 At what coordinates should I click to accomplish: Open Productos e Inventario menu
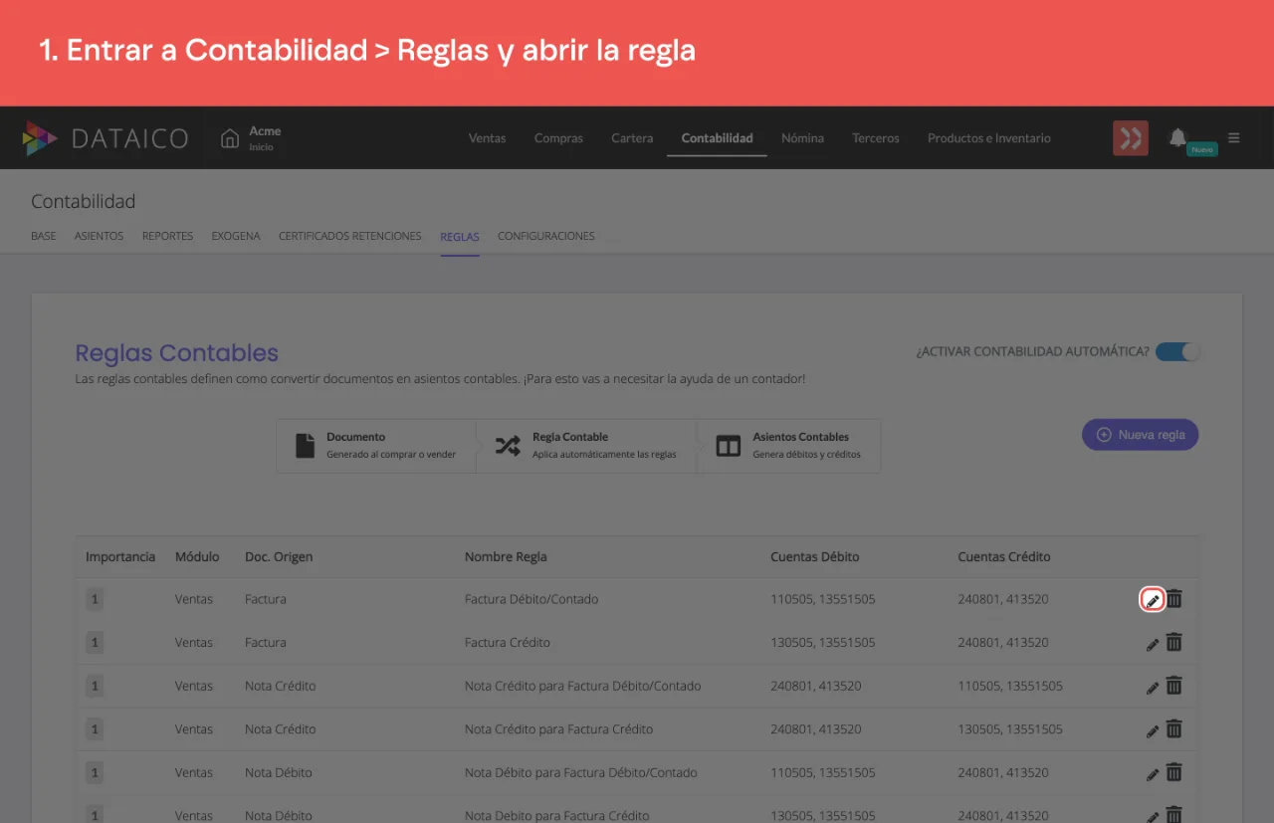[989, 138]
